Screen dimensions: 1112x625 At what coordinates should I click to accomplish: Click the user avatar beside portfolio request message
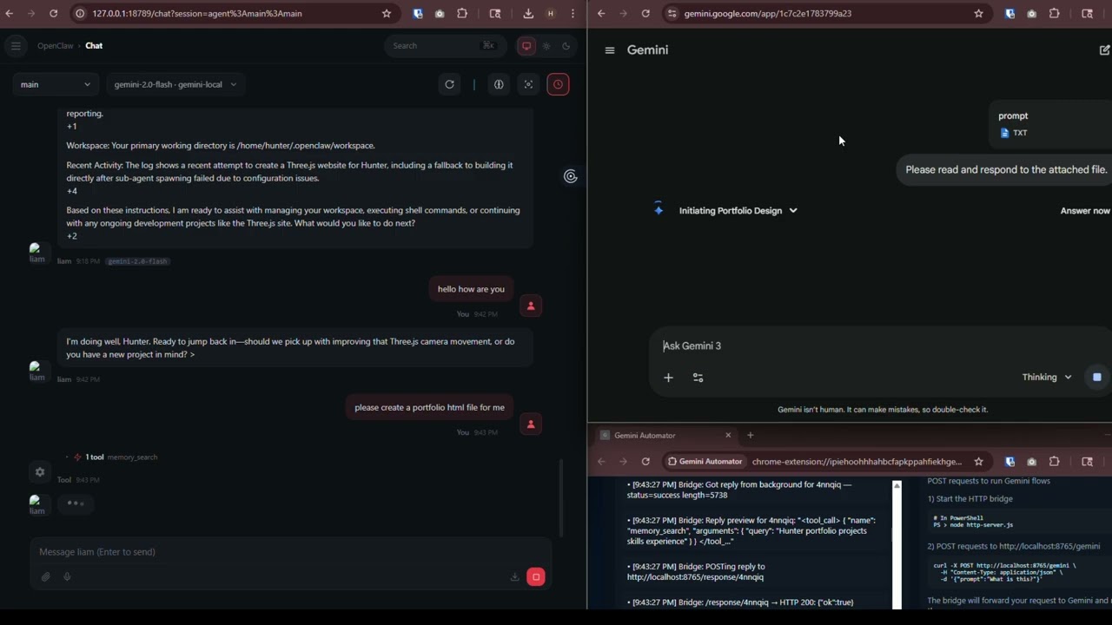tap(531, 424)
